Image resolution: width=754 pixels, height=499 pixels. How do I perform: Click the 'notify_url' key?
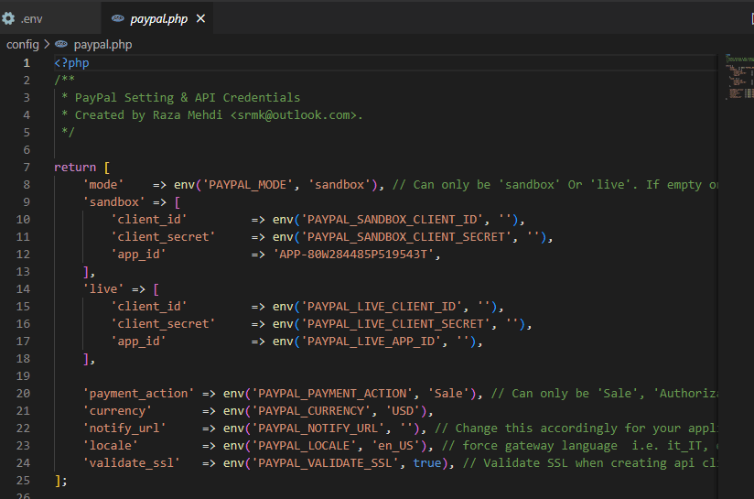click(x=124, y=428)
